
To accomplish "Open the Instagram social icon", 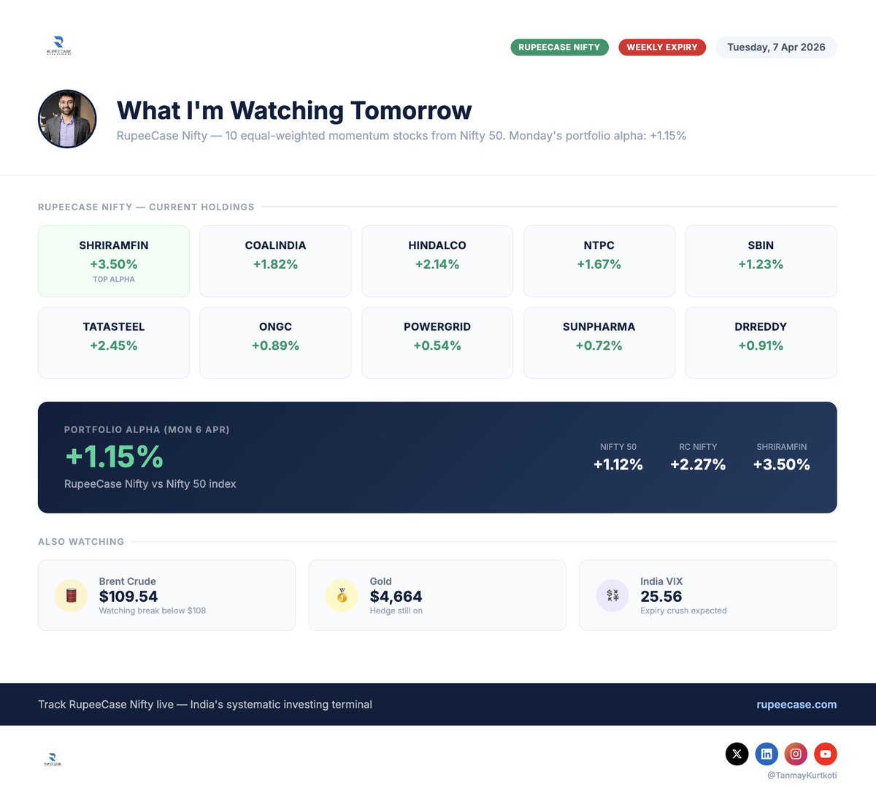I will [x=796, y=754].
